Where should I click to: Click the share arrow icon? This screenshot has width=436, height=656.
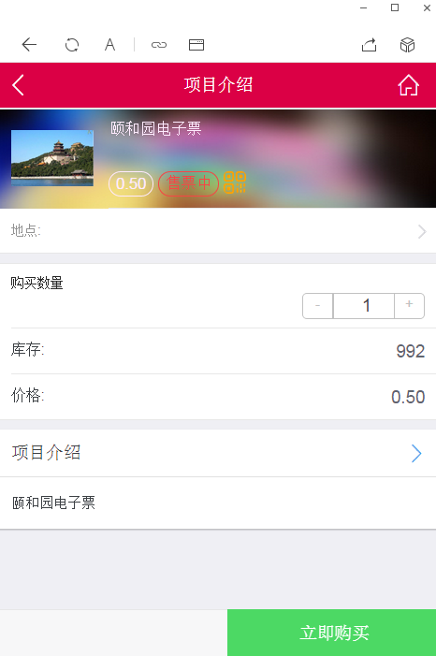369,44
